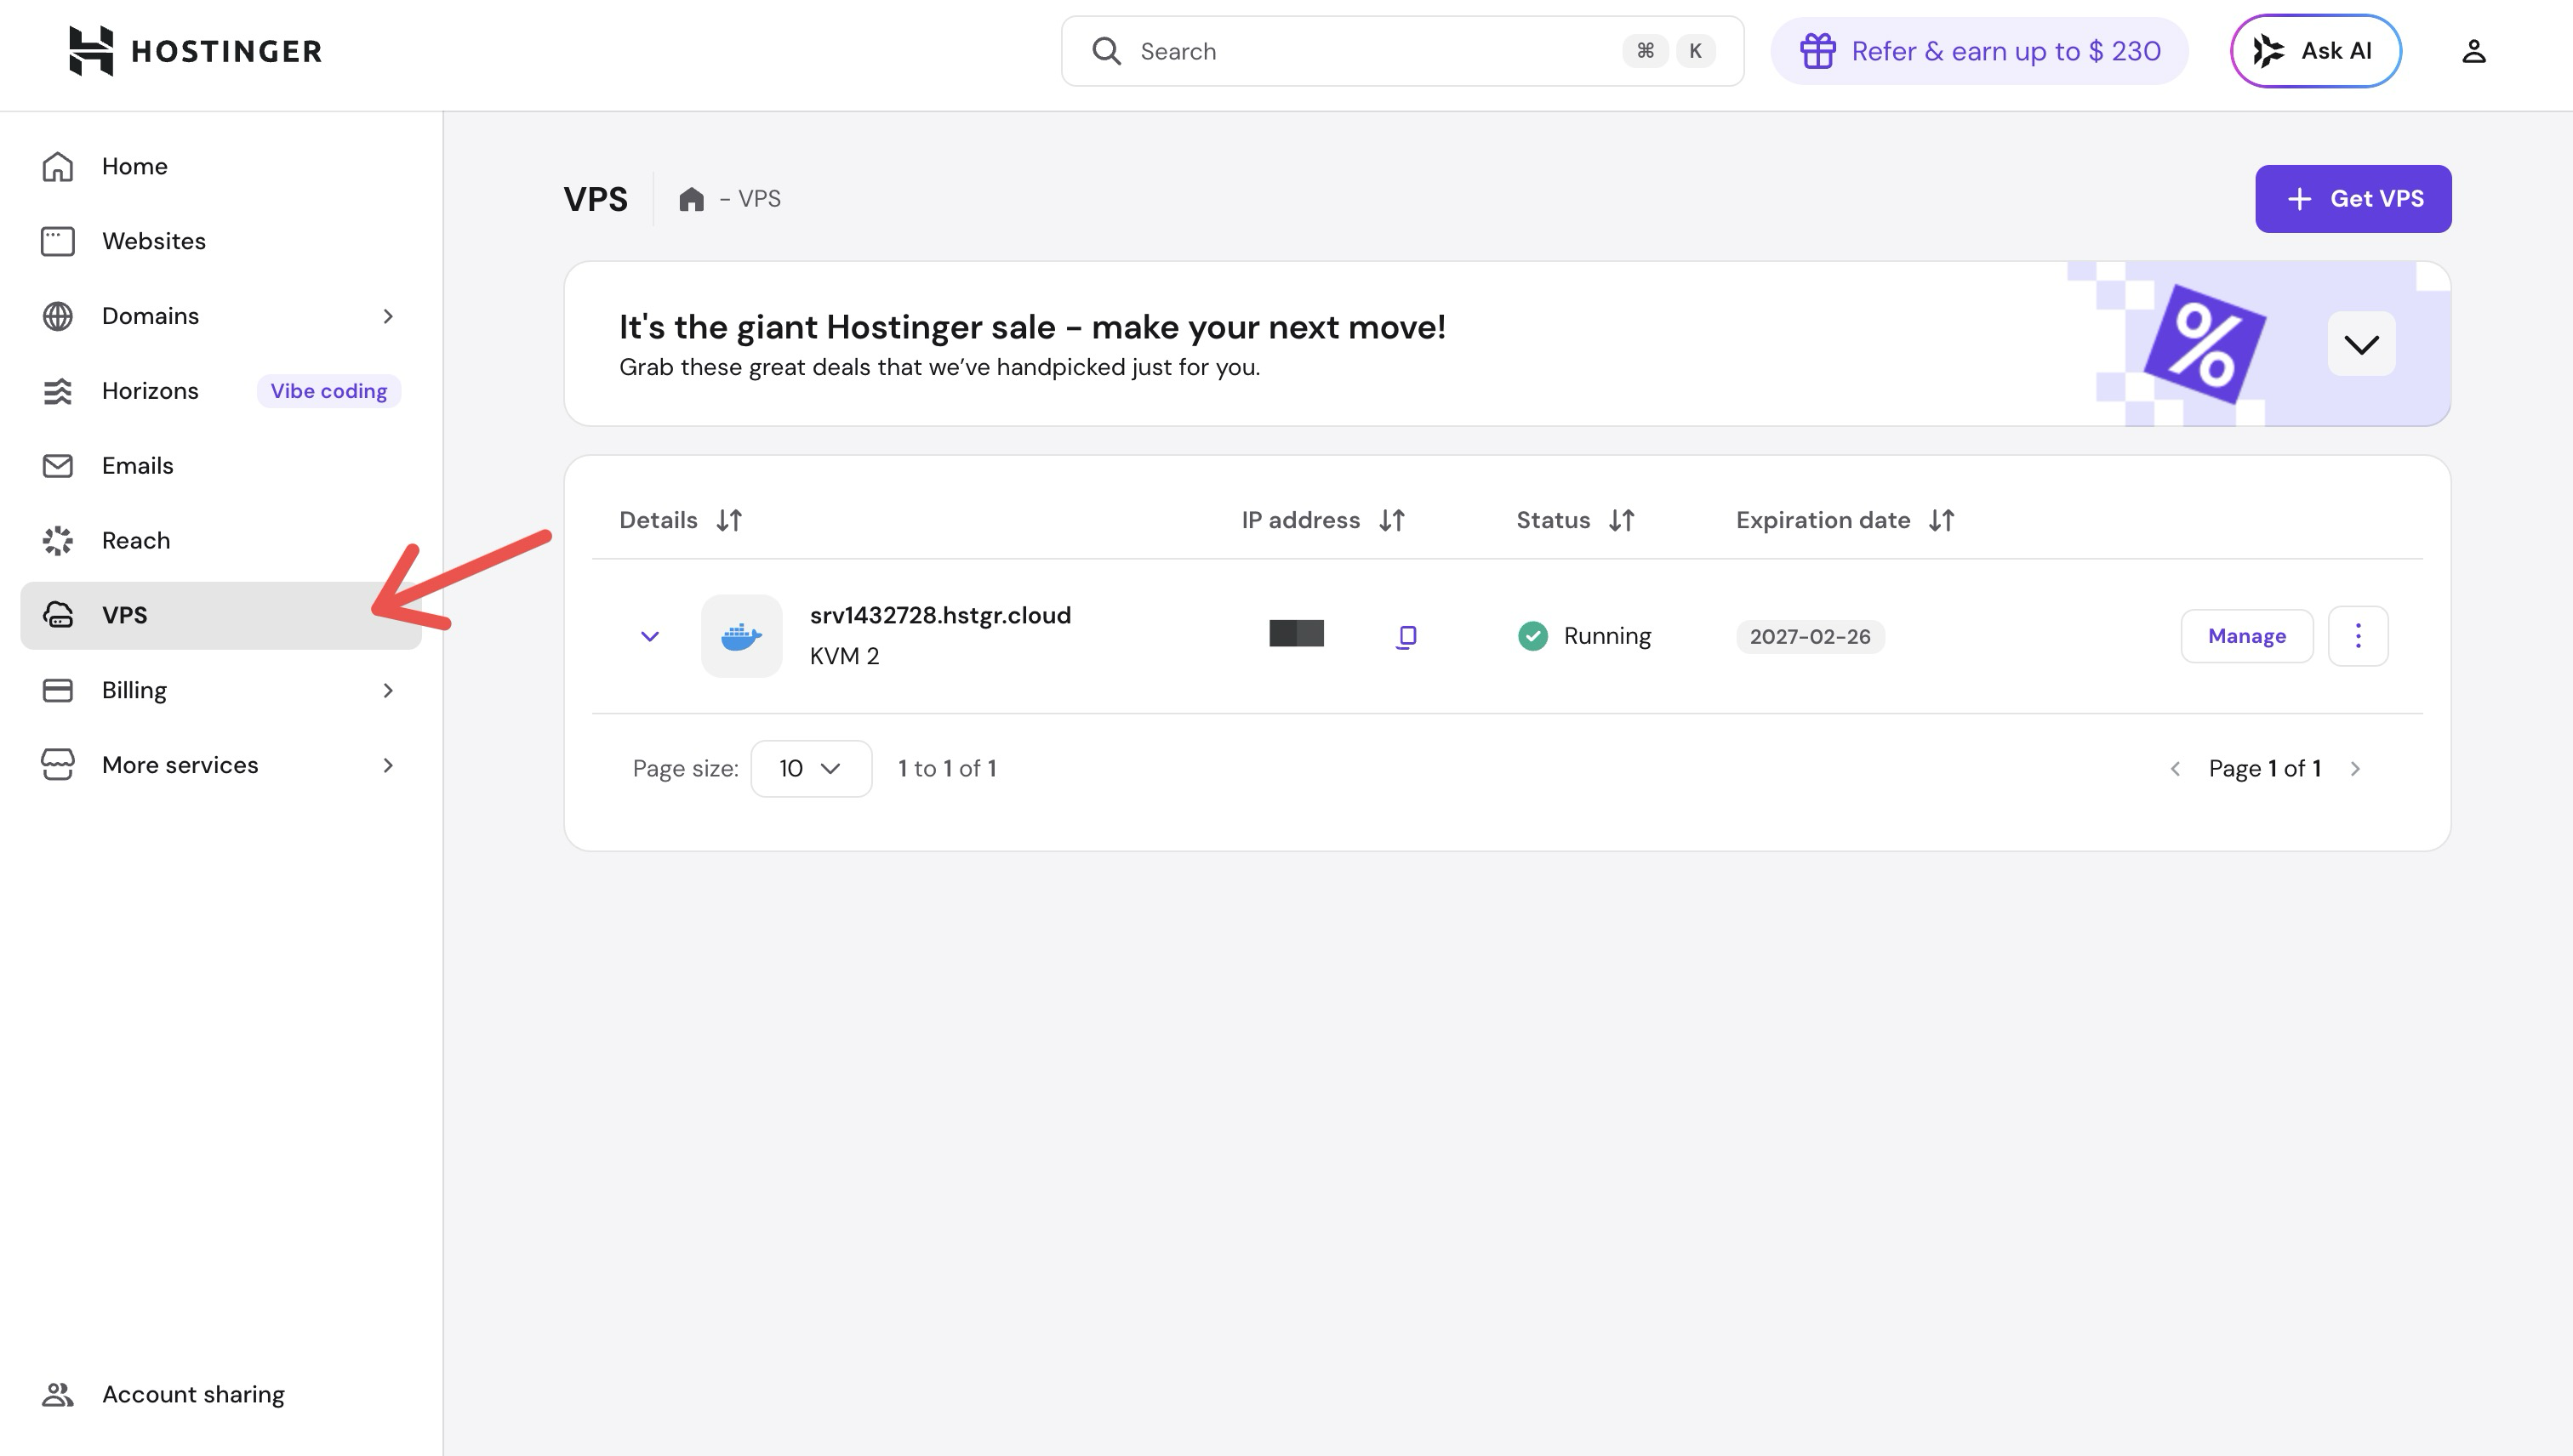Click the Ask AI button
2573x1456 pixels.
point(2315,51)
